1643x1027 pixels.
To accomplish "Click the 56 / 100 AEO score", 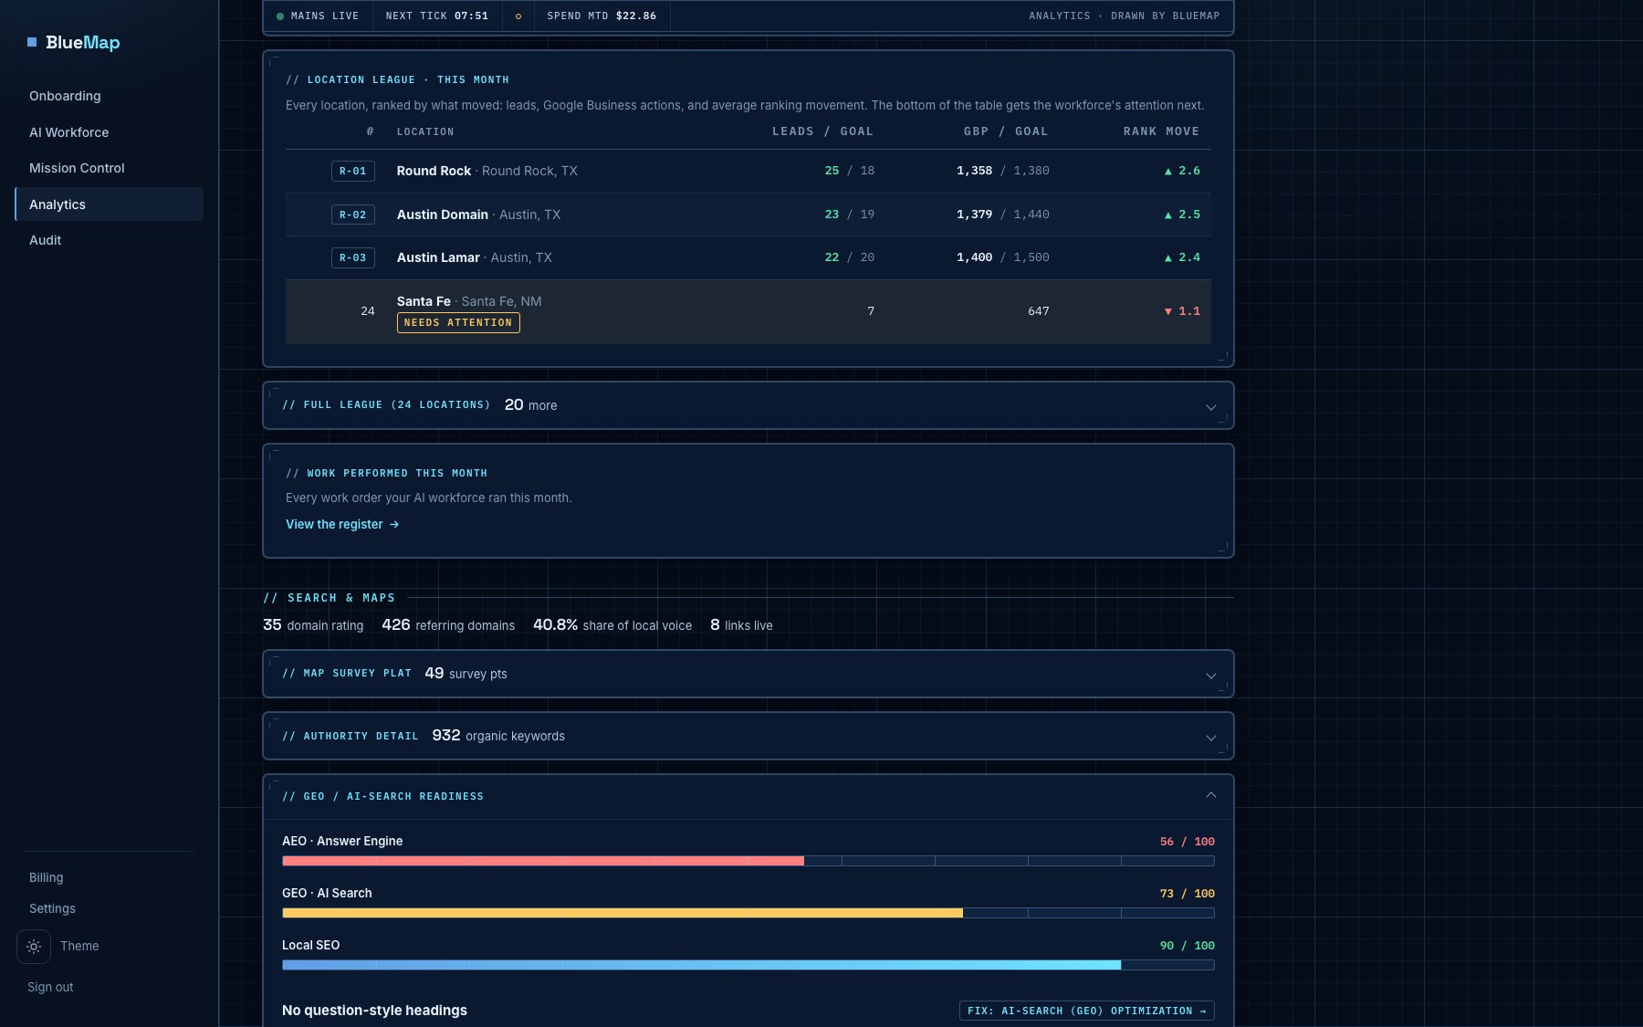I will [x=1188, y=842].
